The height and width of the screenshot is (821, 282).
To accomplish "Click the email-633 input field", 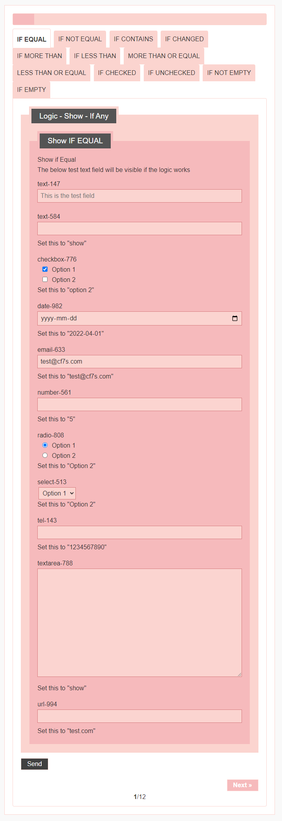I will tap(139, 362).
